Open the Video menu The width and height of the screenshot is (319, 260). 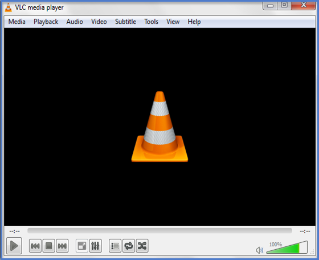(x=99, y=22)
